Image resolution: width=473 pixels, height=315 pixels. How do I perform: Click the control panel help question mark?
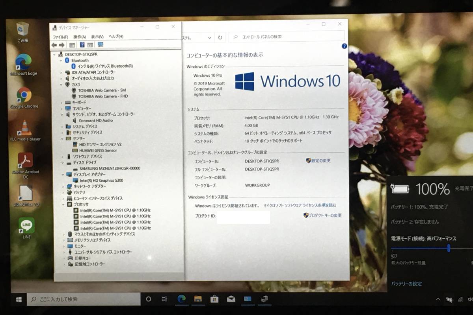point(344,46)
